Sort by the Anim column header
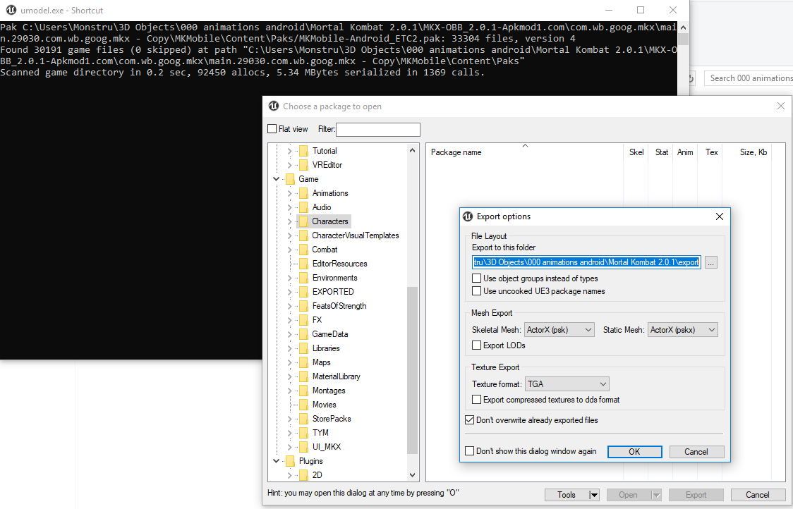Screen dimensions: 793x509 pyautogui.click(x=685, y=152)
